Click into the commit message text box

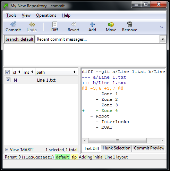85,54
